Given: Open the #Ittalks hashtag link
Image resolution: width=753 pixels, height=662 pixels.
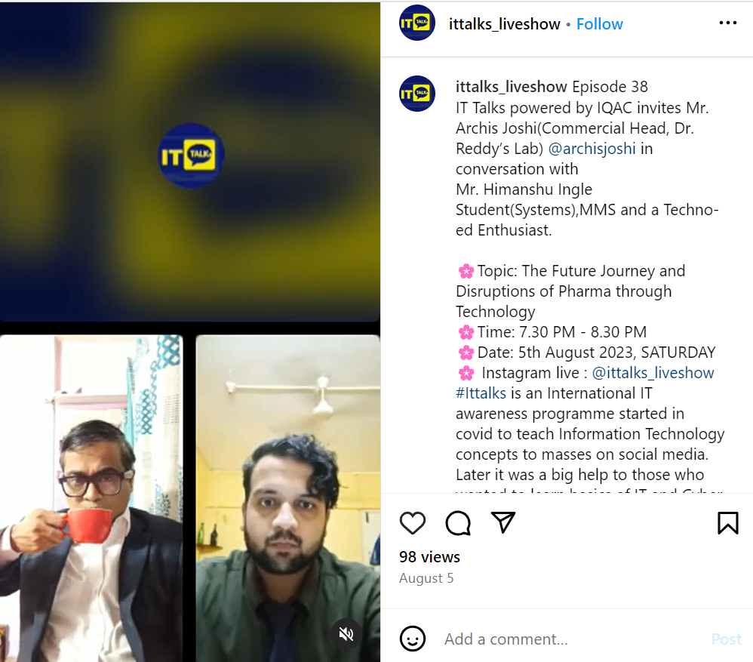Looking at the screenshot, I should point(481,393).
